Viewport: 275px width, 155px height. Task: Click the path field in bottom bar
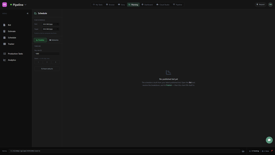(124, 151)
